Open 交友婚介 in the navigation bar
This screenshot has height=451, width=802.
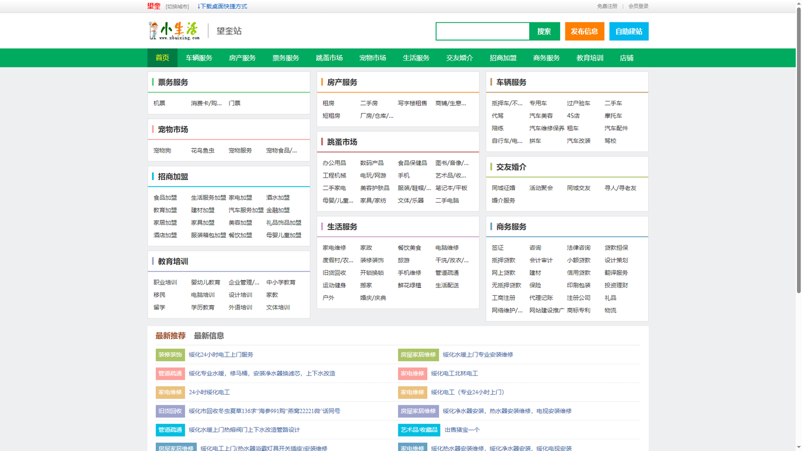click(459, 58)
